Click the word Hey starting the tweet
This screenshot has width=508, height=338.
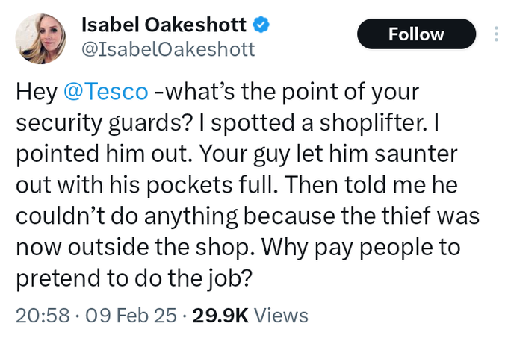tap(37, 92)
